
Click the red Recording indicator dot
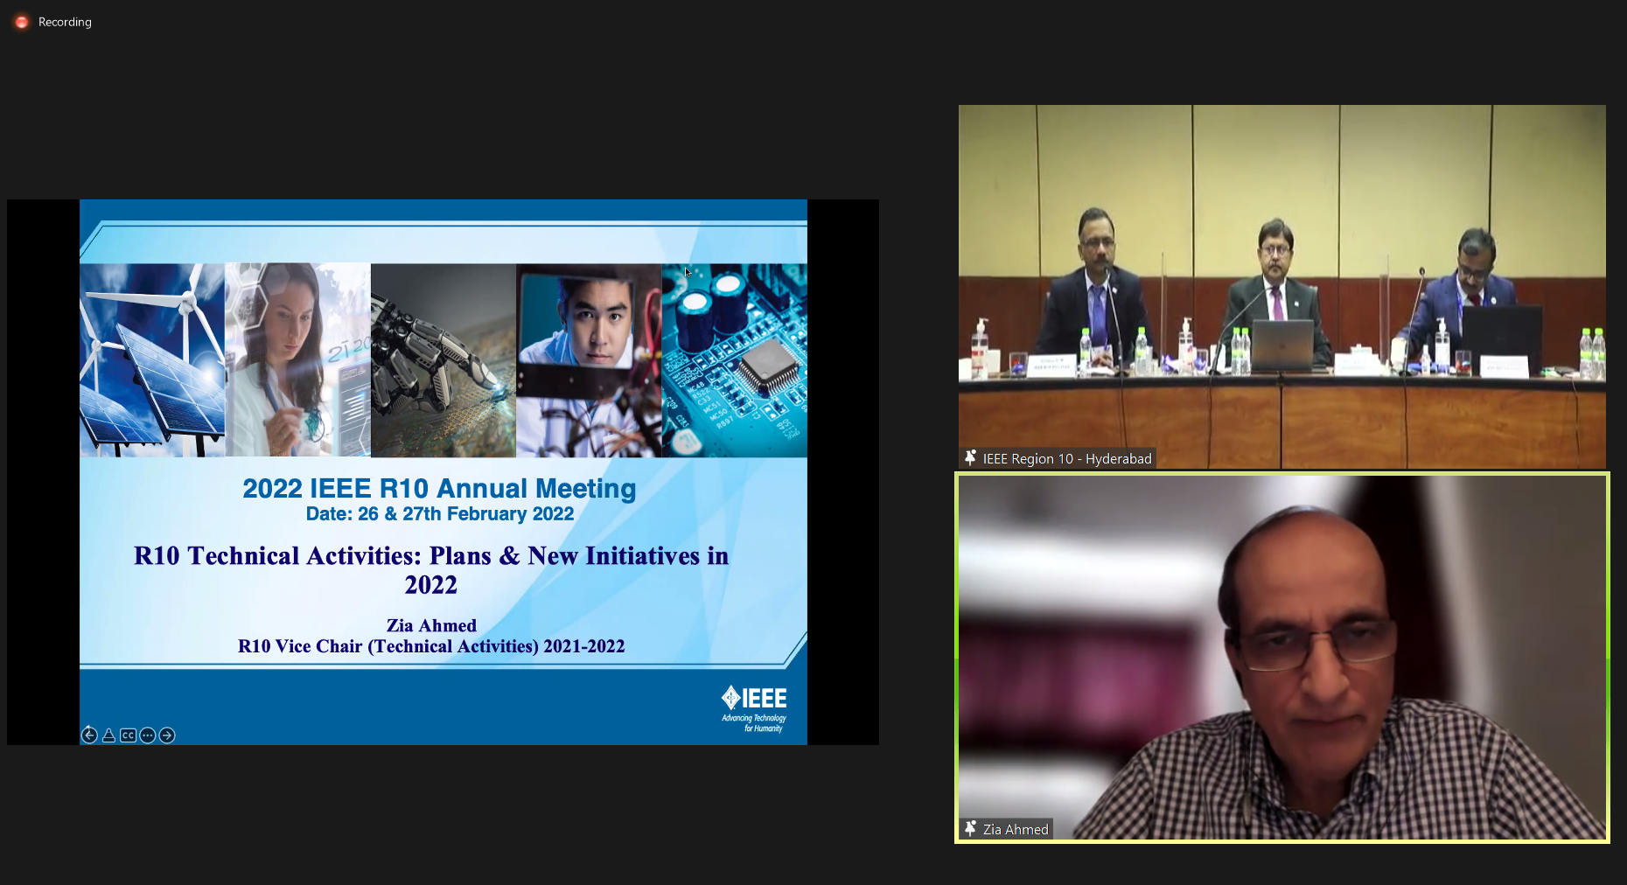22,22
